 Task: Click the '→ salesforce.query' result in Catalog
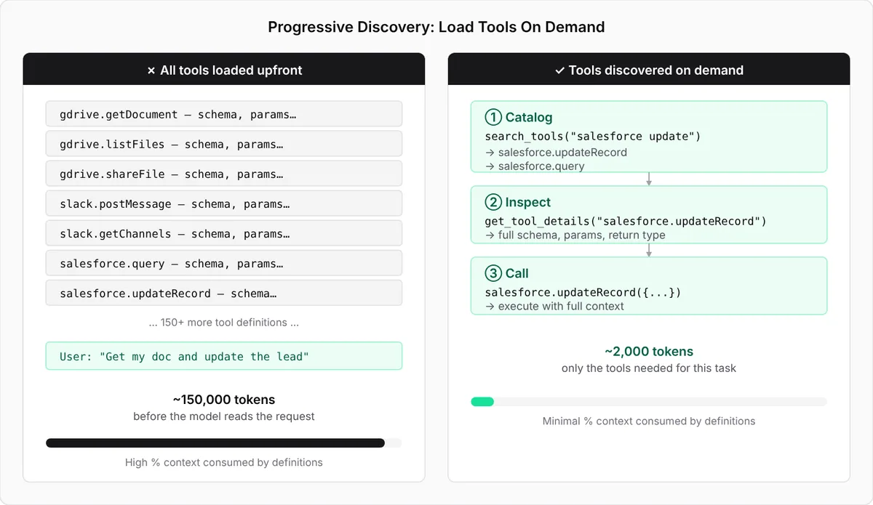(535, 166)
